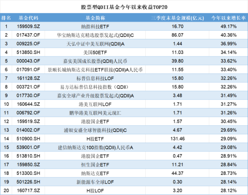Select fund code 017730.OF

[x=28, y=95]
